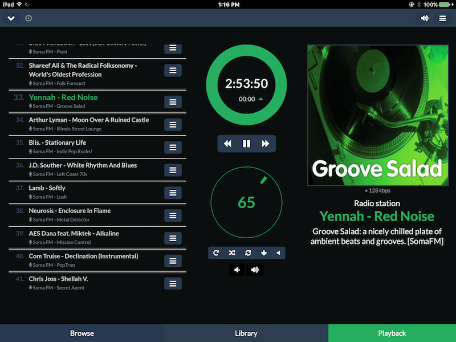The width and height of the screenshot is (456, 342).
Task: Click the 1:16 PM clock in status bar
Action: [229, 5]
